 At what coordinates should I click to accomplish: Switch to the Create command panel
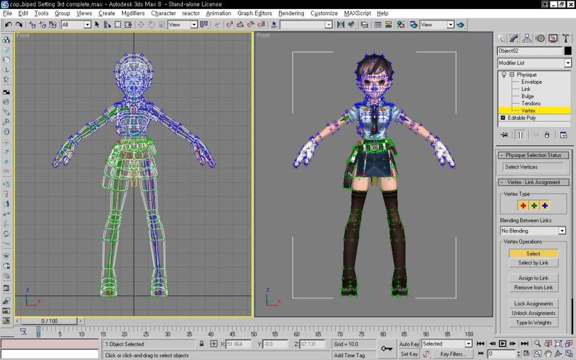pyautogui.click(x=501, y=38)
